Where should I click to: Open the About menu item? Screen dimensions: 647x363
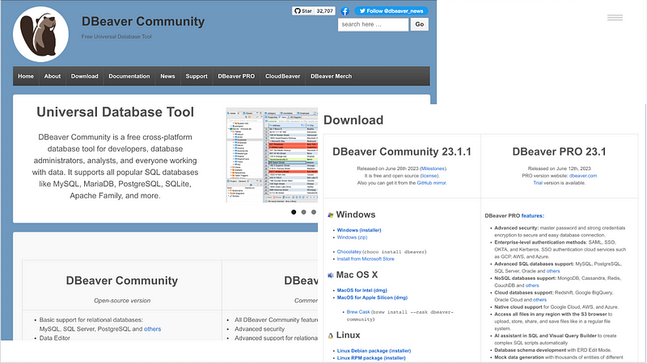(x=53, y=76)
